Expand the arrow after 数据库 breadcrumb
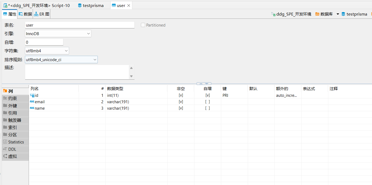 338,14
